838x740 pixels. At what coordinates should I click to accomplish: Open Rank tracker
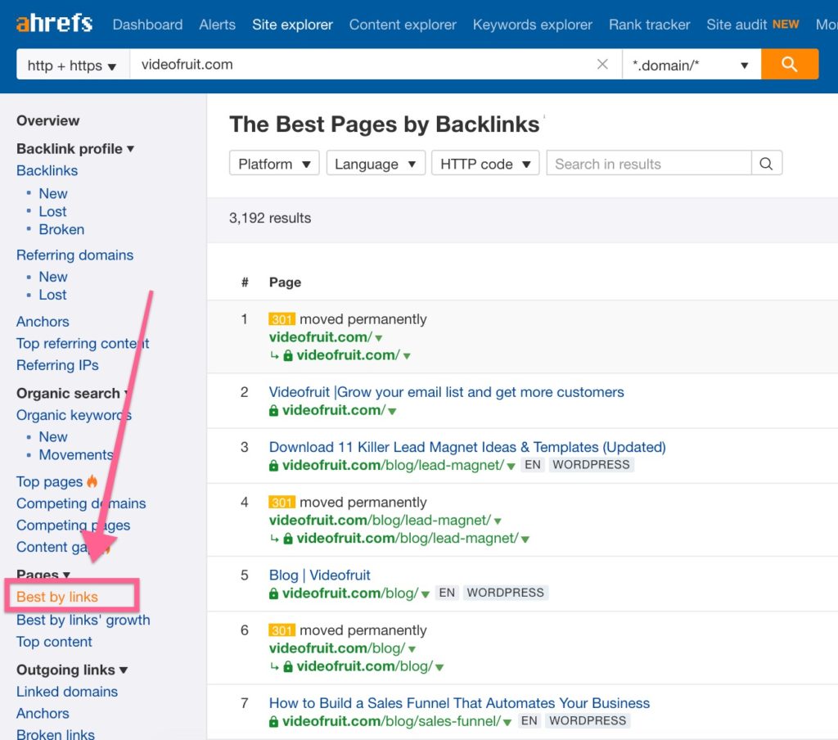(649, 25)
